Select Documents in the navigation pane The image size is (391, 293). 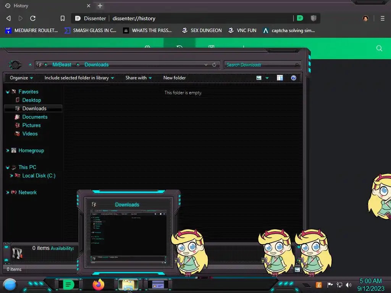click(35, 117)
